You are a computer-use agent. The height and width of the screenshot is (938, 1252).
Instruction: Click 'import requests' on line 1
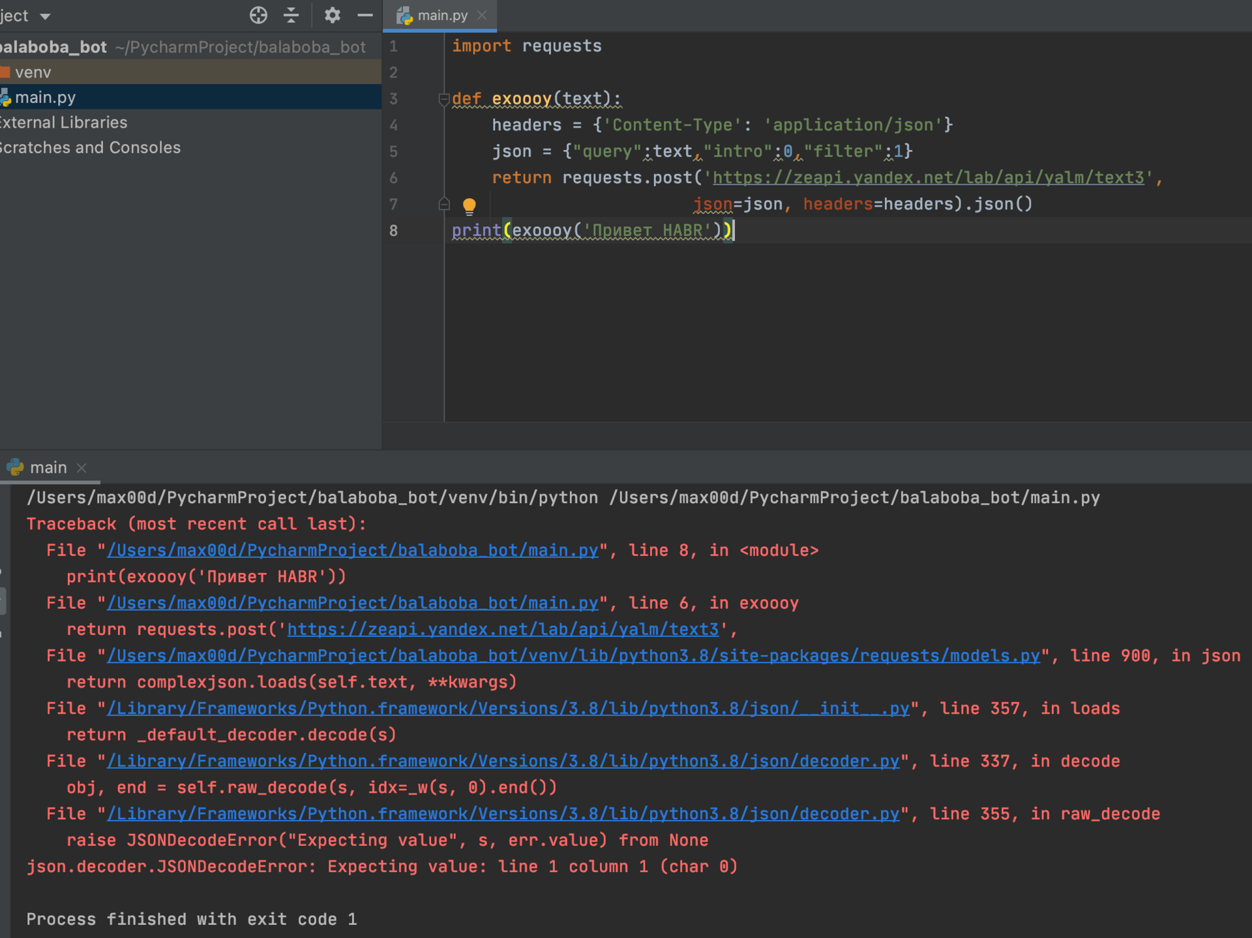527,46
